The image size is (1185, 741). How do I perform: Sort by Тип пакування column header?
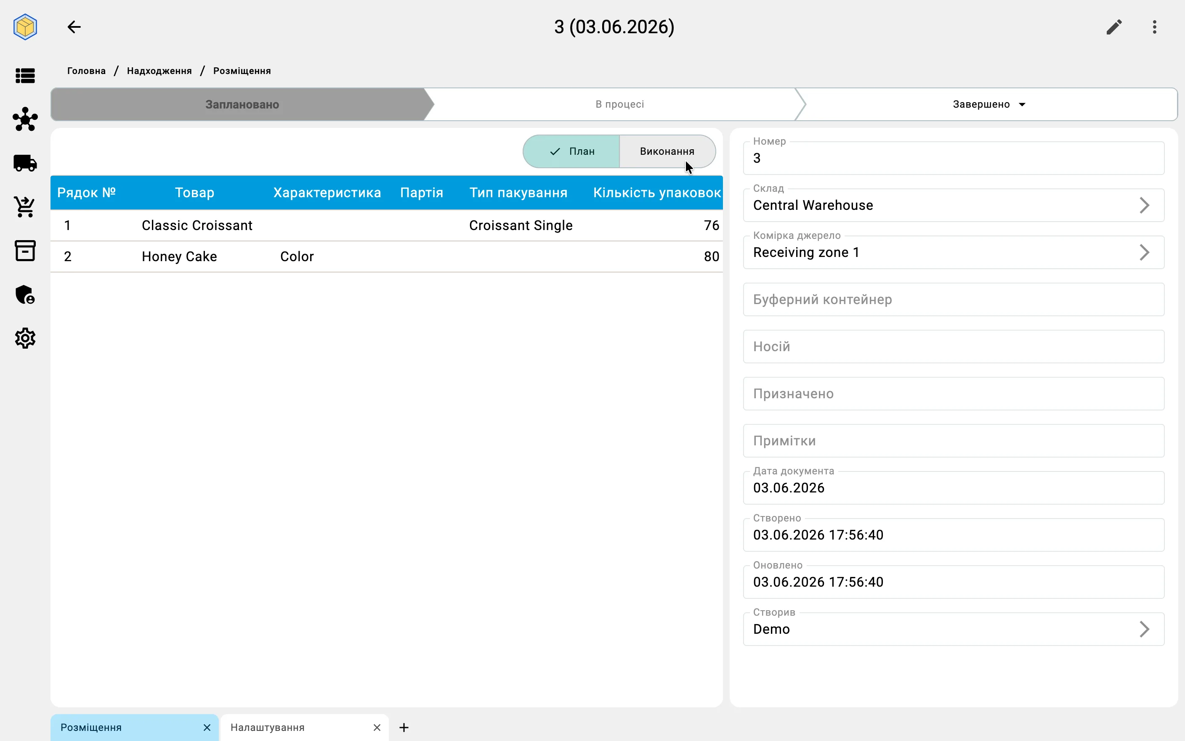518,193
